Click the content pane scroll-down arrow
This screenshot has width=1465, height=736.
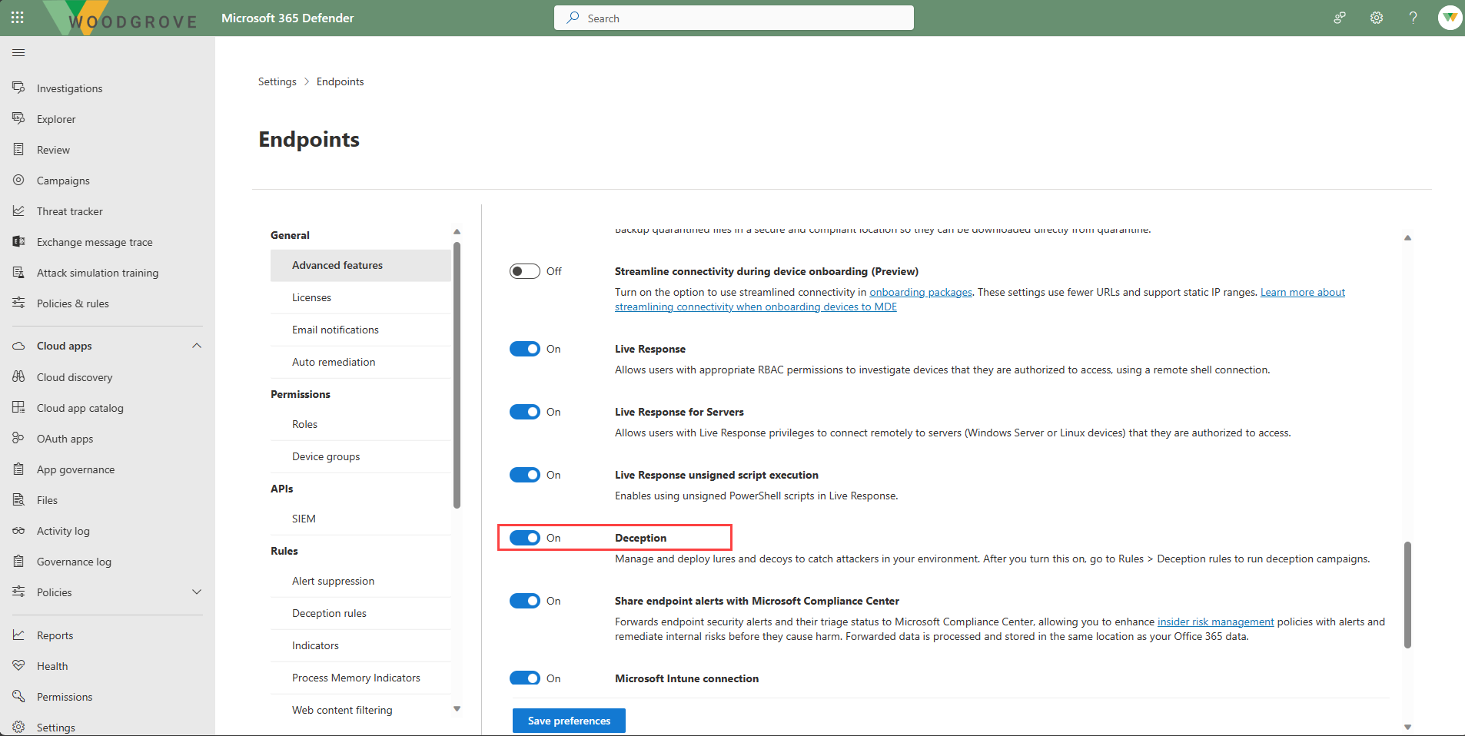coord(1407,727)
